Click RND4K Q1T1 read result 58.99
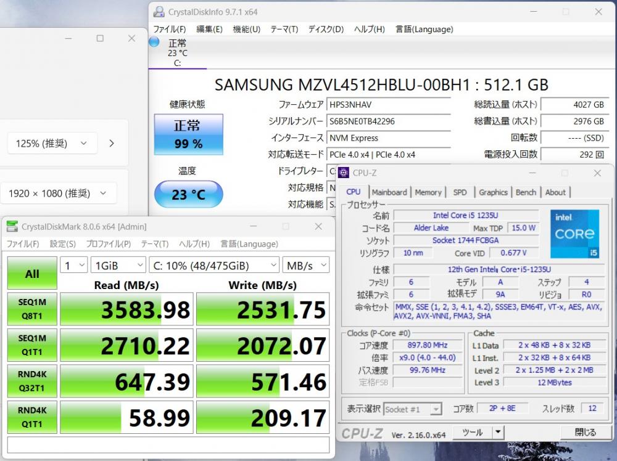Image resolution: width=617 pixels, height=461 pixels. [x=126, y=417]
